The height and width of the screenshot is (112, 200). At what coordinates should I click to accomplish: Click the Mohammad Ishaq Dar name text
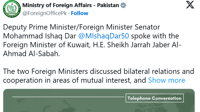(x=40, y=36)
